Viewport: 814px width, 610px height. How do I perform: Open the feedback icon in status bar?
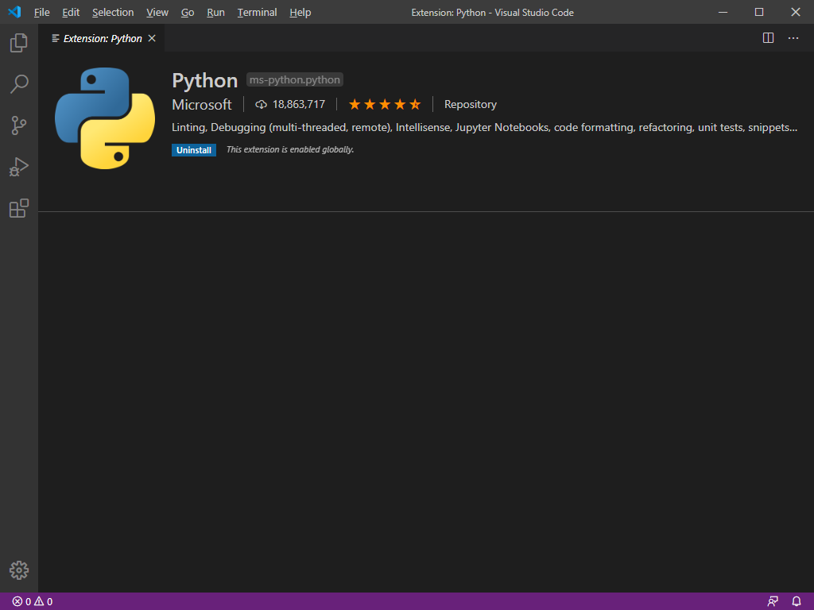coord(773,602)
